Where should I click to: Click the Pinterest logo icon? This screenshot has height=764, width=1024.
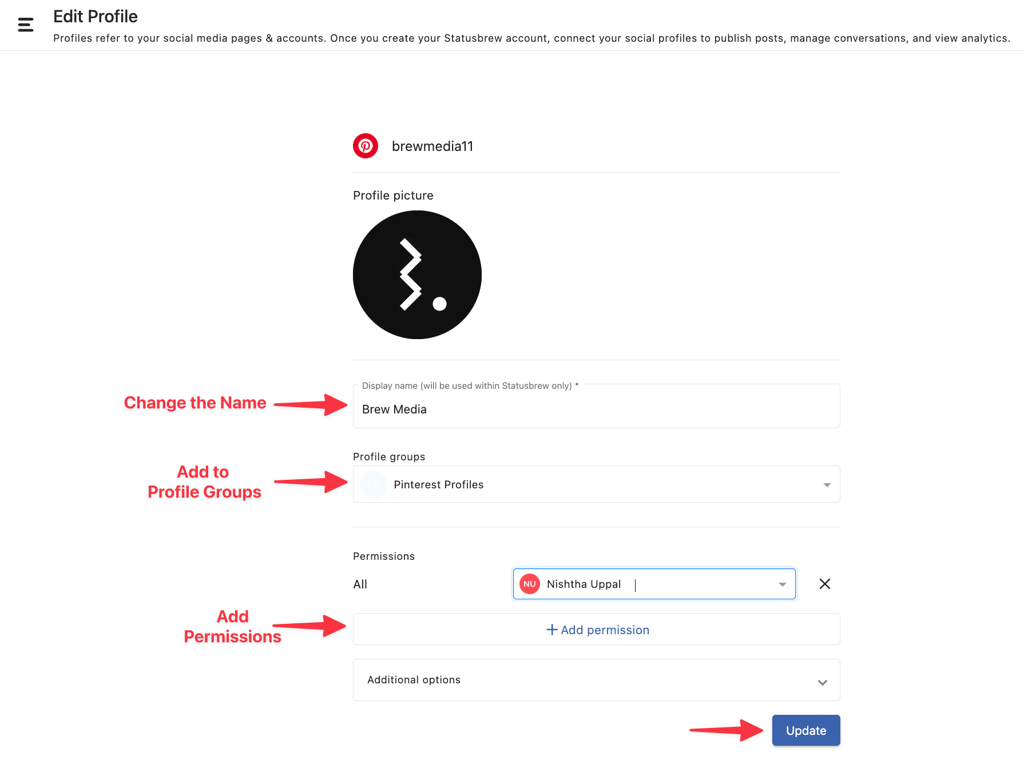click(x=366, y=146)
